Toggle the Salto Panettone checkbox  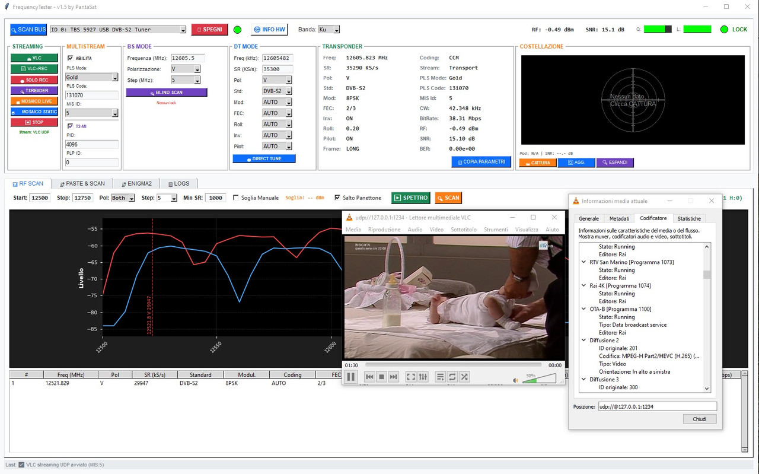click(x=337, y=198)
